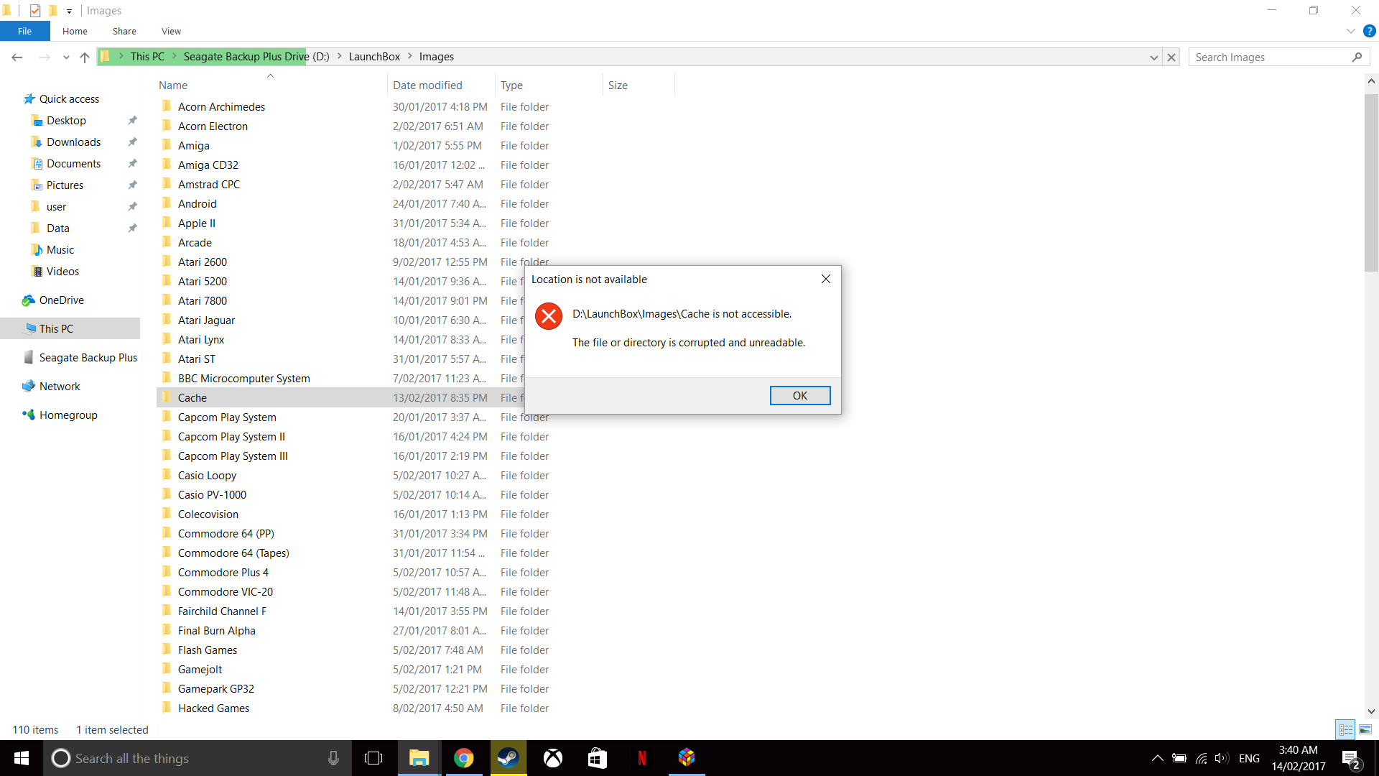
Task: Select the Gamepark GP32 folder icon
Action: pos(167,688)
